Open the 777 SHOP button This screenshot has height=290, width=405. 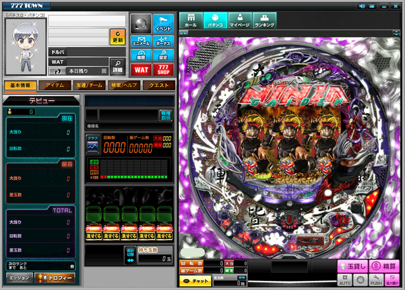[164, 70]
